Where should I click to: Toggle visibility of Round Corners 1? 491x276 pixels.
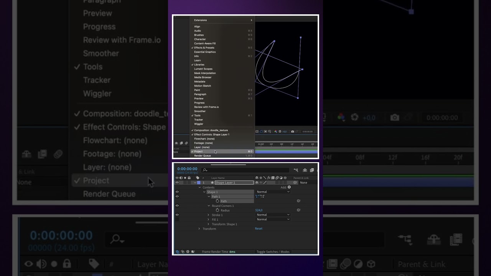pyautogui.click(x=177, y=205)
